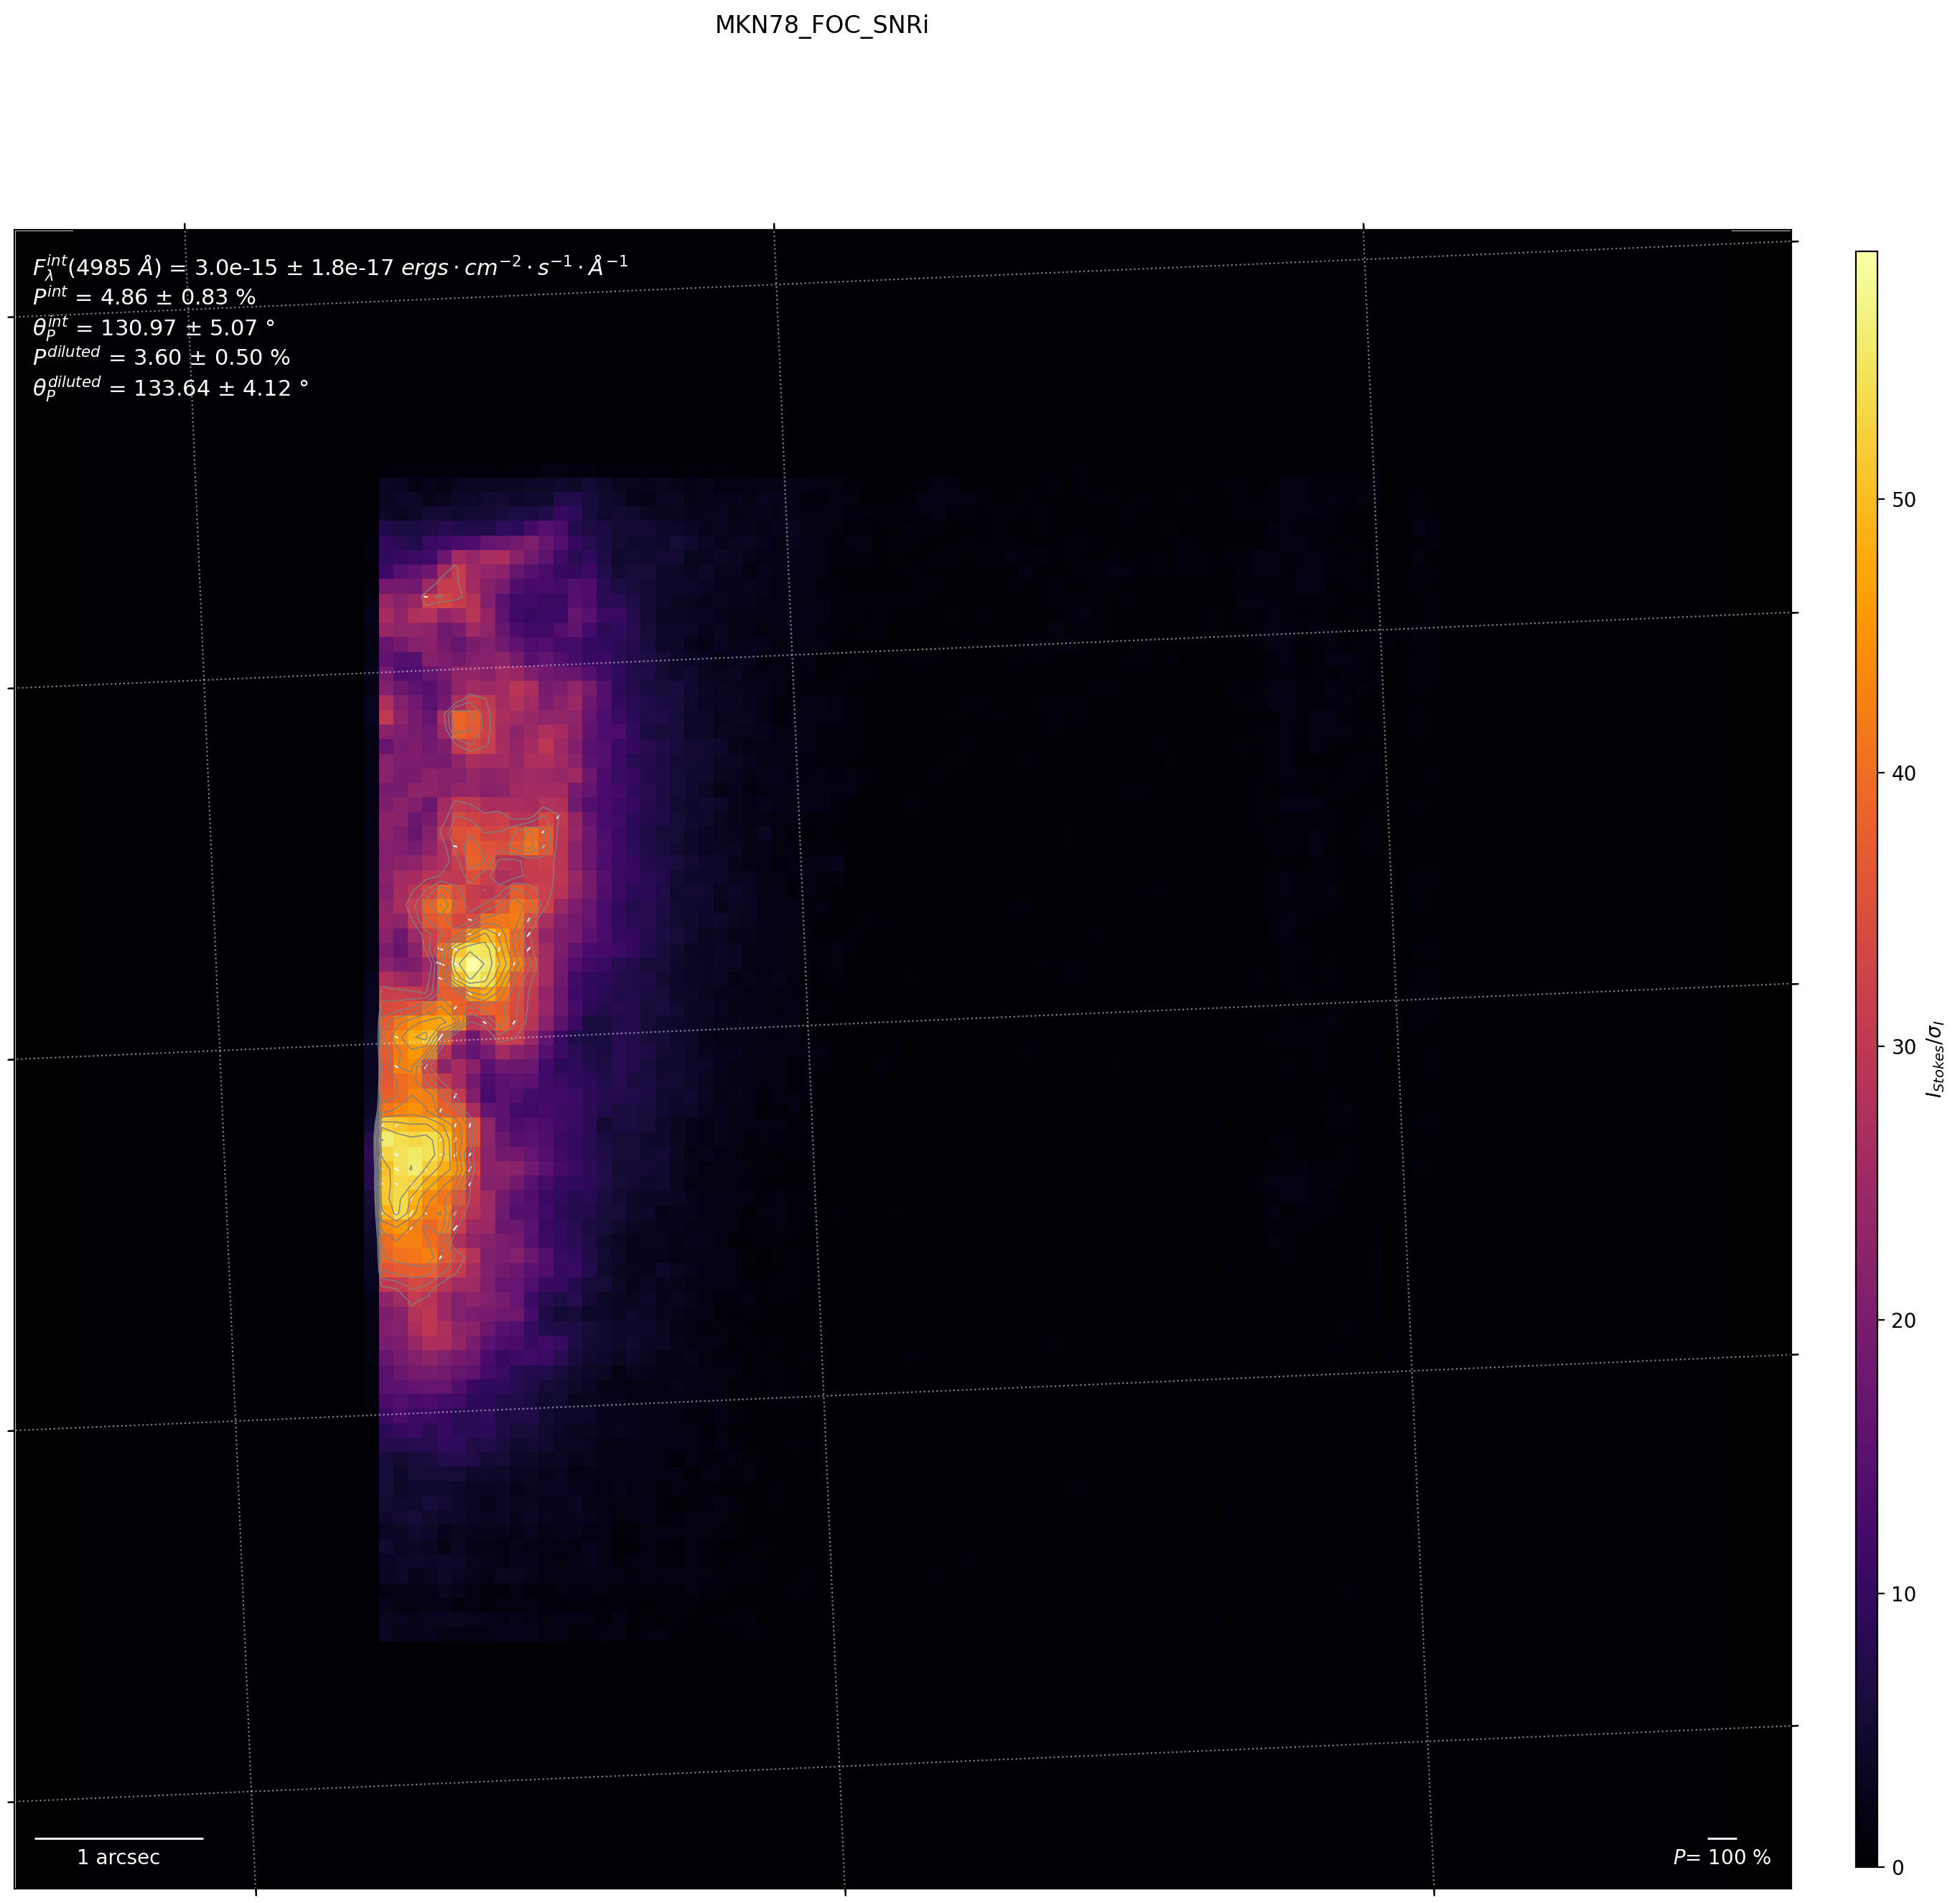Screen dimensions: 1960x1903
Task: Click colorbar tick label 20
Action: [x=1904, y=1320]
